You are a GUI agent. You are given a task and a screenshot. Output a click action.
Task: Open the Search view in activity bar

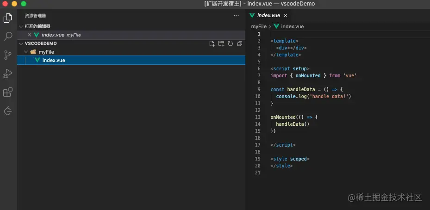(8, 37)
